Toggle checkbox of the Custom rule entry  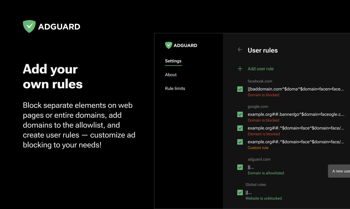[240, 142]
